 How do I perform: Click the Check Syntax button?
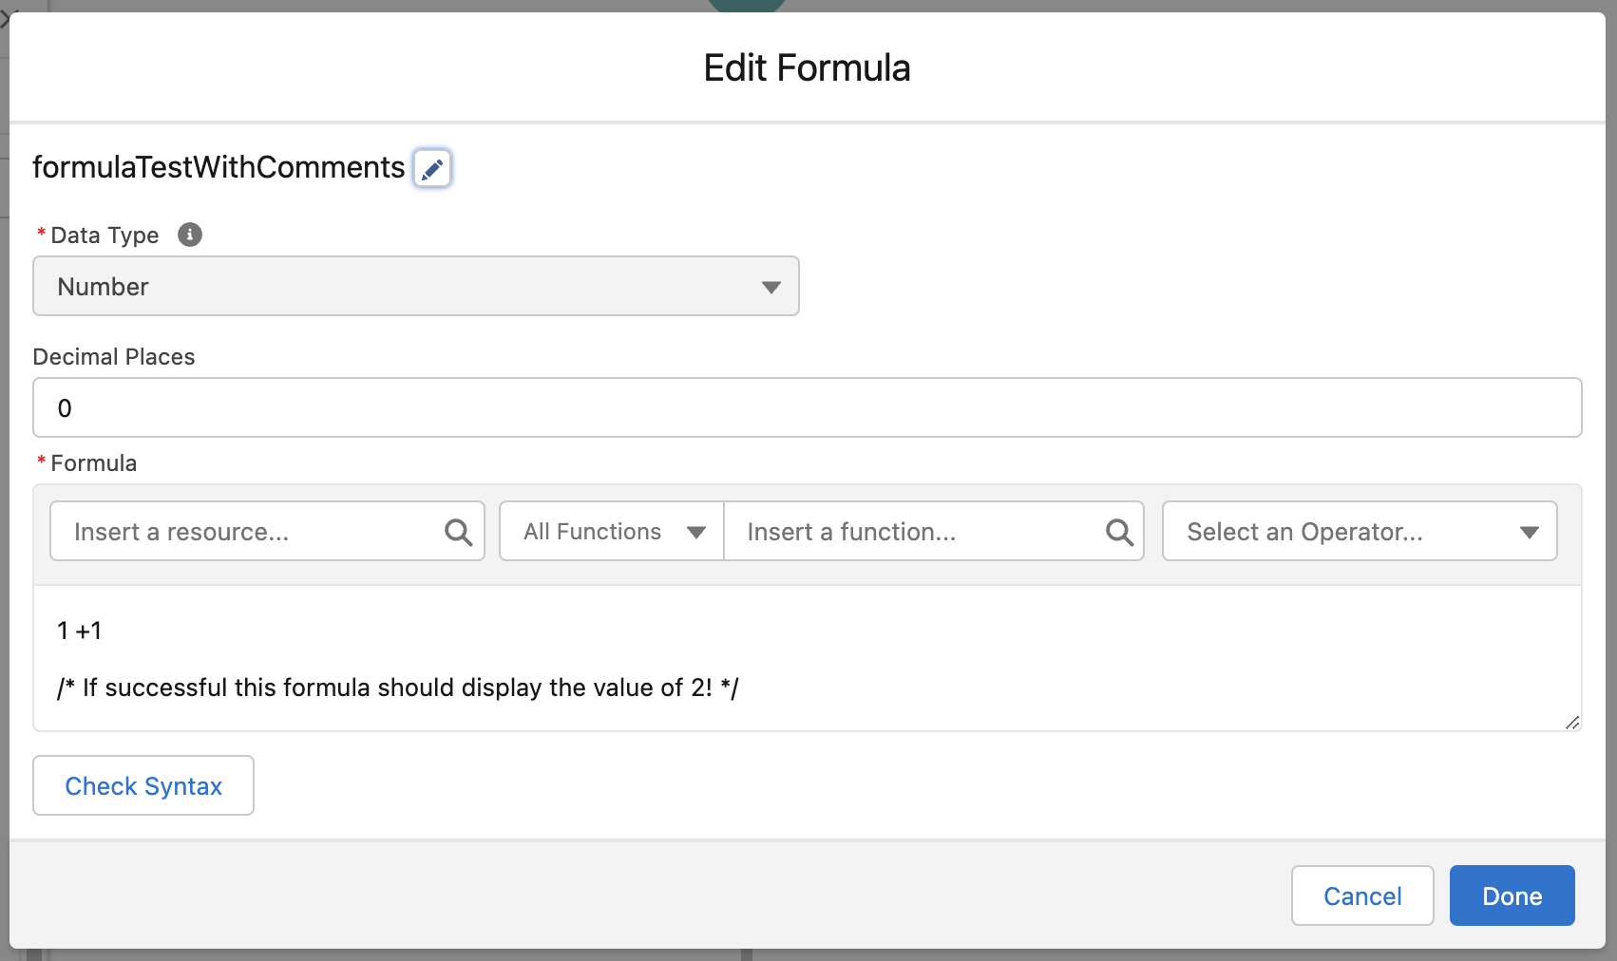143,785
